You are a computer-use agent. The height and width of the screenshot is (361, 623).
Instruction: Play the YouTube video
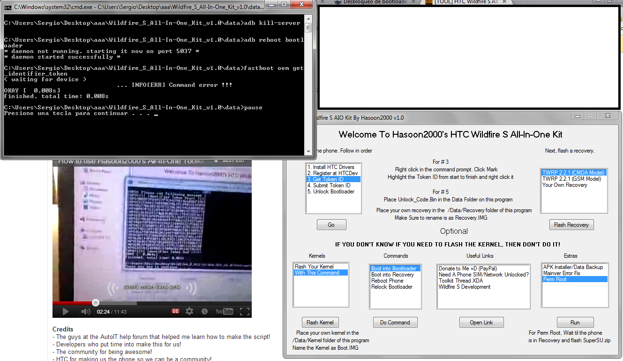[66, 311]
